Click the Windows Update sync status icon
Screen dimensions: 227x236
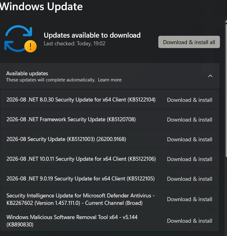[x=20, y=39]
